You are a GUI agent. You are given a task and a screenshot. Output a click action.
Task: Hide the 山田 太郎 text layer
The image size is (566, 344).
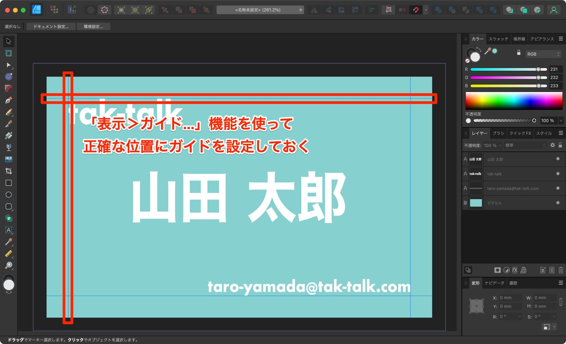(x=558, y=159)
